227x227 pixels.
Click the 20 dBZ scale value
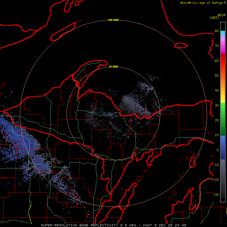point(217,120)
